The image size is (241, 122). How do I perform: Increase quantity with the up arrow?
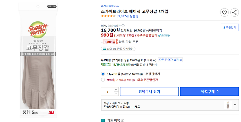[116, 89]
